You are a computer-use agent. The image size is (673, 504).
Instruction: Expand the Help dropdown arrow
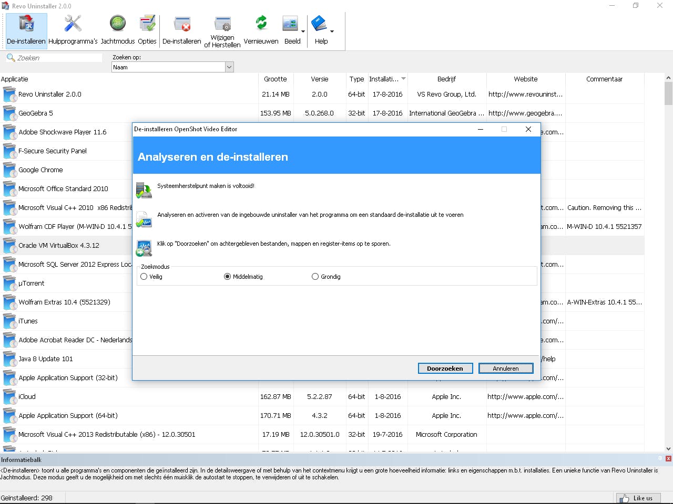(x=332, y=31)
